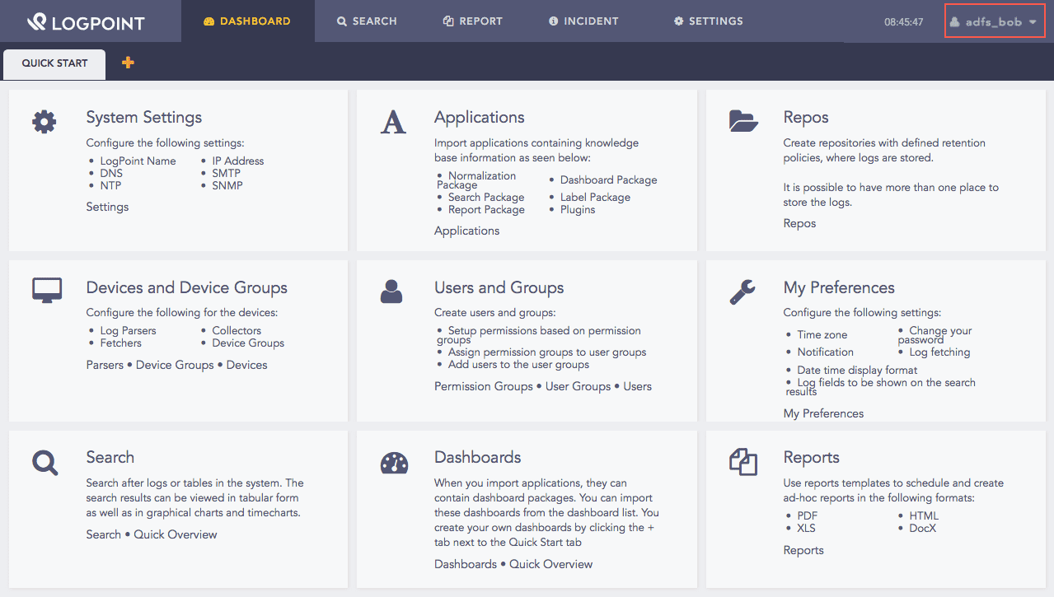The width and height of the screenshot is (1054, 597).
Task: Open the adfs_bob user dropdown
Action: (994, 21)
